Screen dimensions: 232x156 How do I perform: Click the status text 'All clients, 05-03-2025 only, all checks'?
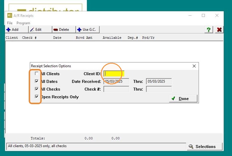coord(37,146)
